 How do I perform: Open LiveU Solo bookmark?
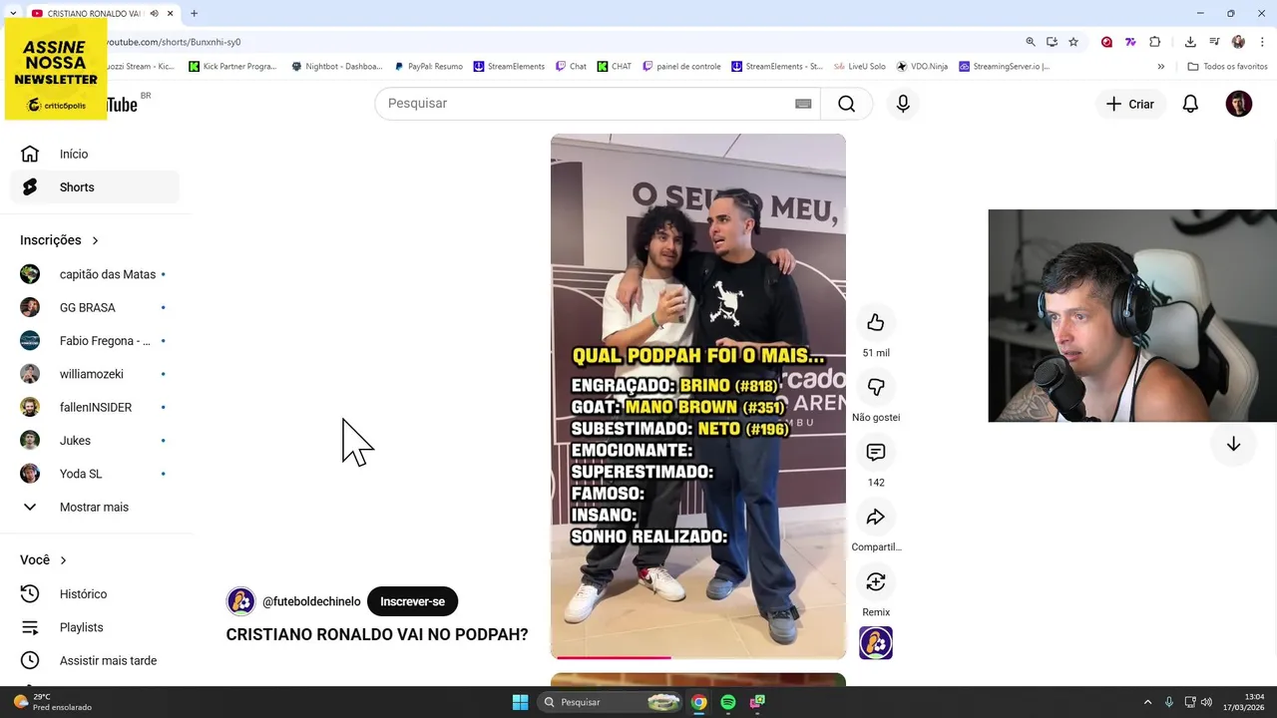point(860,67)
